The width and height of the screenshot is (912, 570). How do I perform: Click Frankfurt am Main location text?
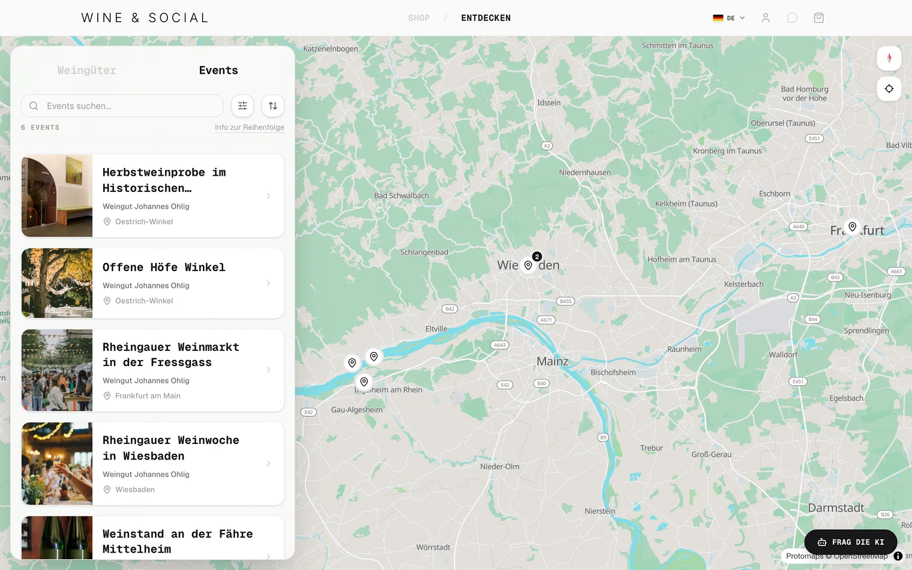pyautogui.click(x=148, y=396)
